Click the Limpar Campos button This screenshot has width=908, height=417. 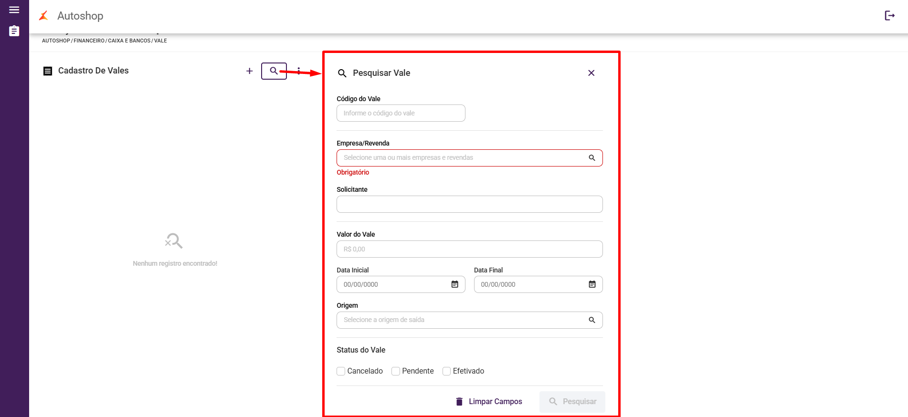click(489, 402)
